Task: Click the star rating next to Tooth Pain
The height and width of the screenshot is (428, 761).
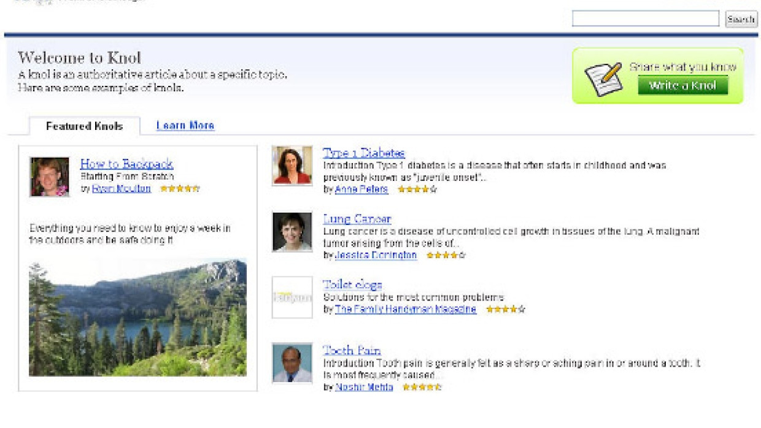Action: click(x=422, y=388)
